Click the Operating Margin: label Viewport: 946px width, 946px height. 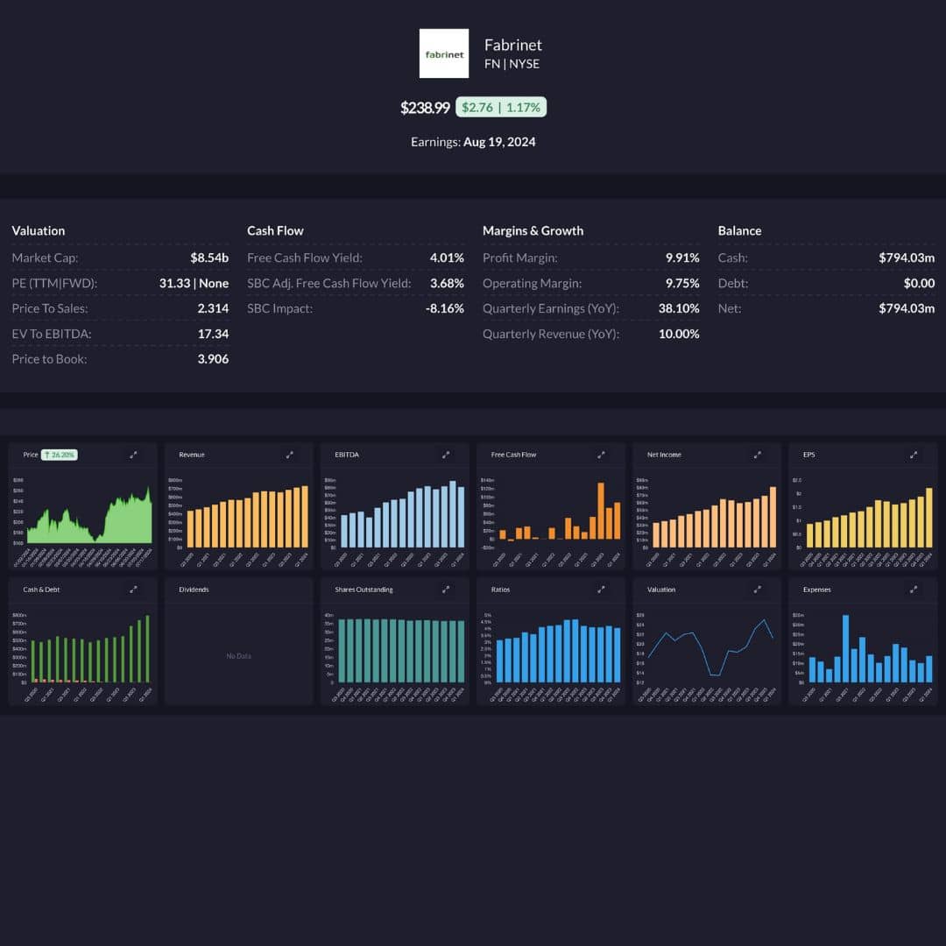click(533, 284)
